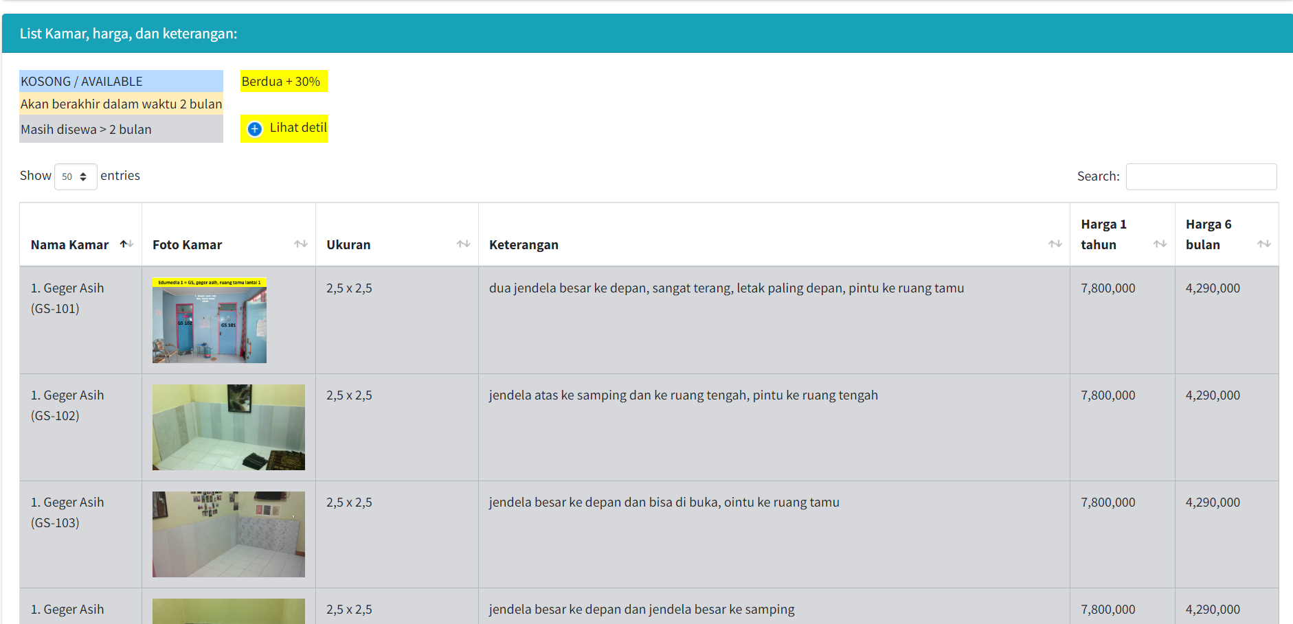The image size is (1293, 624).
Task: Click the sort arrows on Nama Kamar column
Action: [x=126, y=244]
